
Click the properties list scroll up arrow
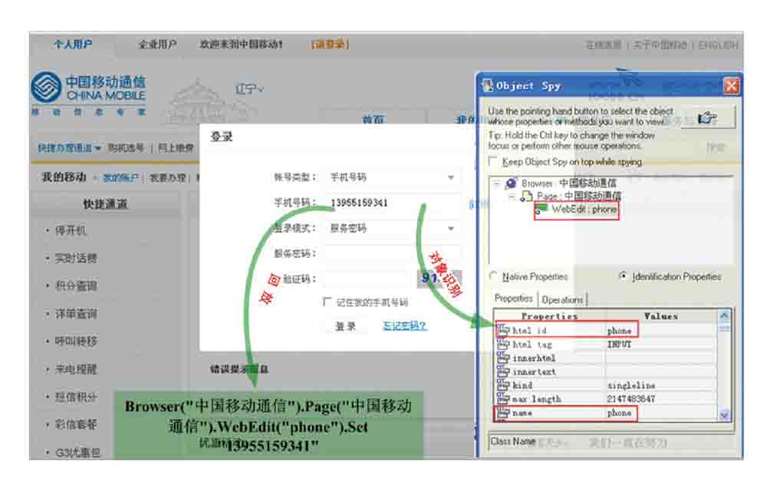click(724, 315)
